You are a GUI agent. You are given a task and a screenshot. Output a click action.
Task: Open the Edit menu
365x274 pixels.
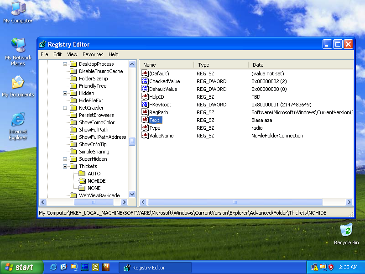(x=57, y=54)
